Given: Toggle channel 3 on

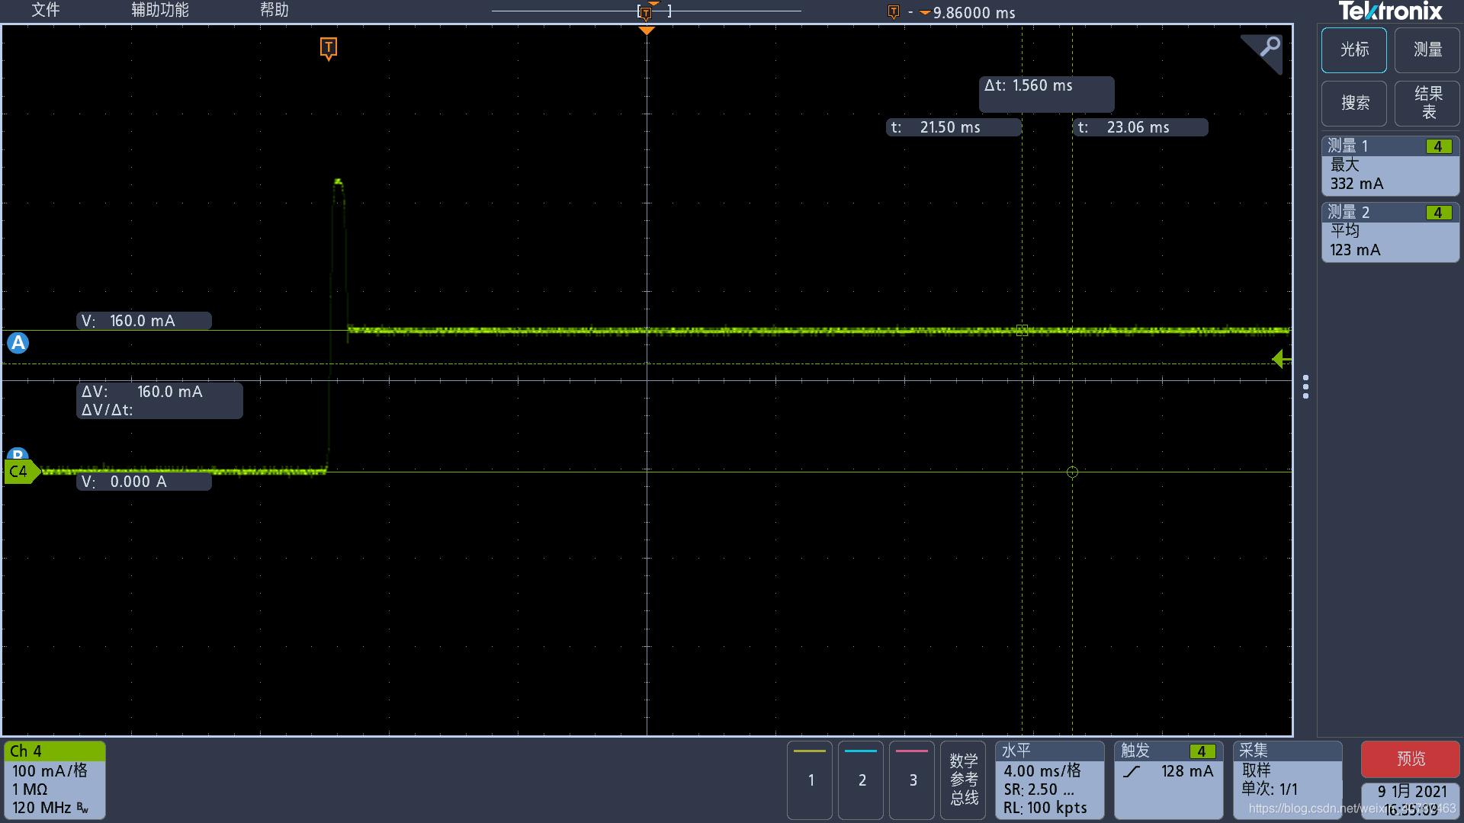Looking at the screenshot, I should (x=912, y=779).
